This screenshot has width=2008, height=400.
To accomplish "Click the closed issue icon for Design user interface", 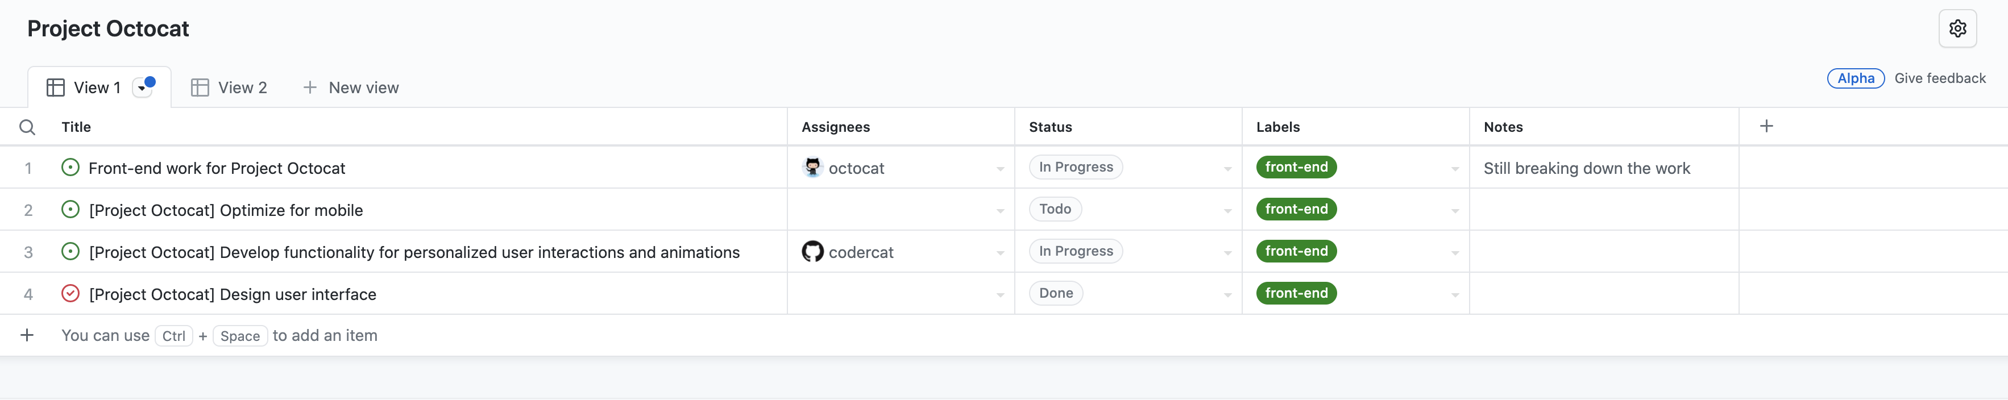I will tap(70, 293).
